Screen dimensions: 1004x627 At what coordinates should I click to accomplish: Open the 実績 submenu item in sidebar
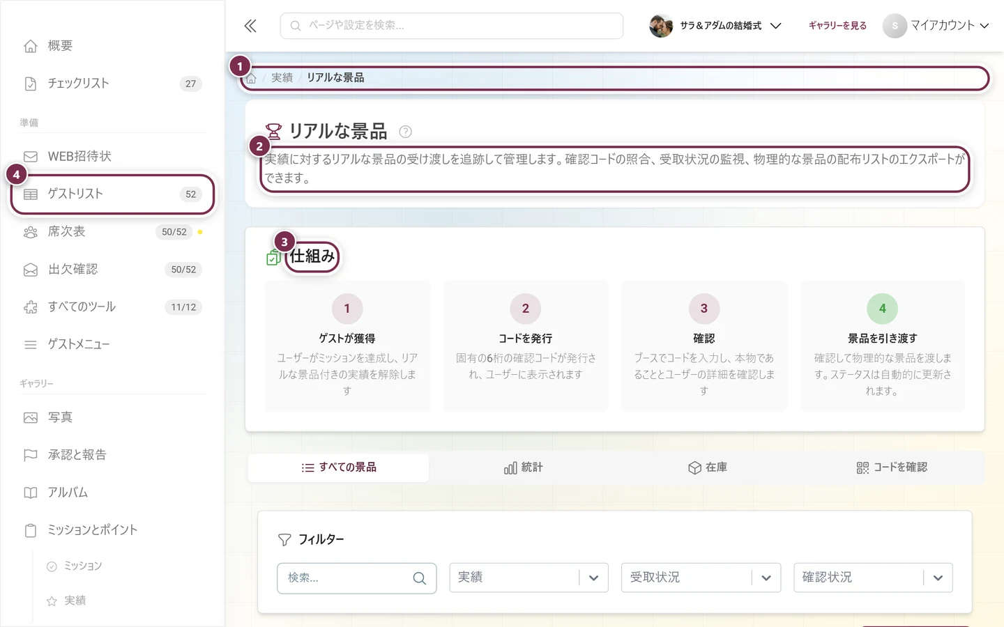click(x=66, y=601)
